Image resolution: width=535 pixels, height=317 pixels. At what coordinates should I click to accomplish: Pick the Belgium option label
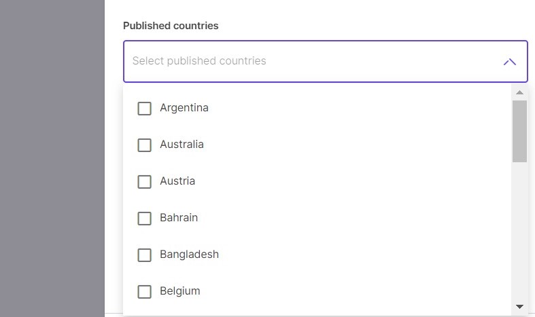coord(180,291)
